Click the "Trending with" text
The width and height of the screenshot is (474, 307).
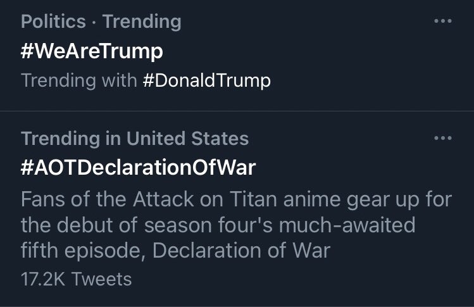click(x=78, y=80)
